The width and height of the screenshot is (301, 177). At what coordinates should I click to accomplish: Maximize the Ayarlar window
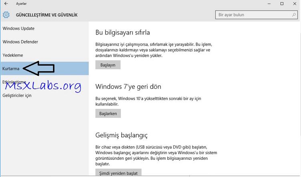pos(282,4)
